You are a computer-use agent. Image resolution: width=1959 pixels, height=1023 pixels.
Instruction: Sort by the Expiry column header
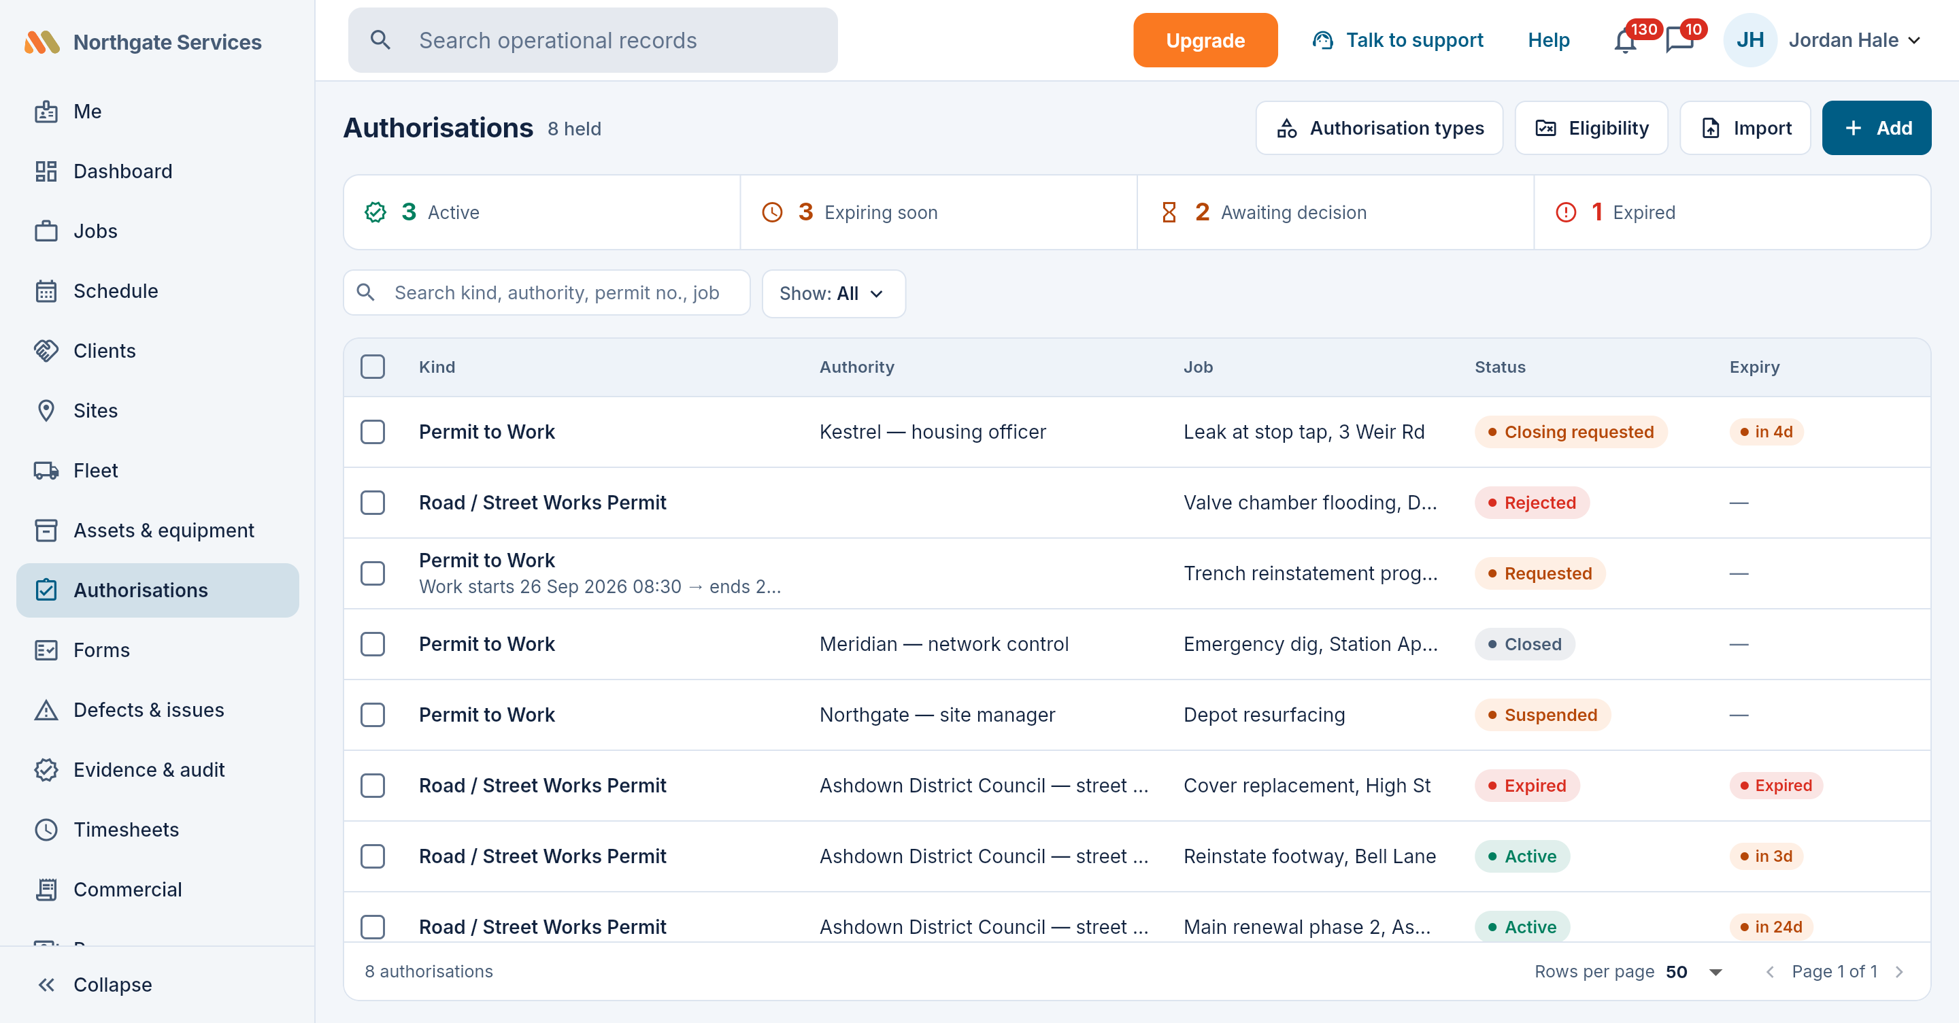1754,367
